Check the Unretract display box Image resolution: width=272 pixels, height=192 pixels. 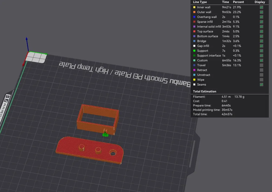click(261, 75)
